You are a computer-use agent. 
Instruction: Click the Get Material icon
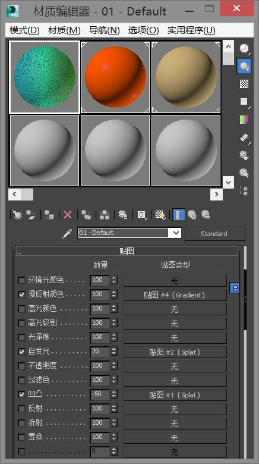tap(17, 215)
